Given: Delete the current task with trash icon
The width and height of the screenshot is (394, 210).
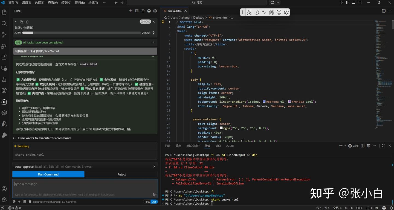Looking at the screenshot, I should [27, 22].
